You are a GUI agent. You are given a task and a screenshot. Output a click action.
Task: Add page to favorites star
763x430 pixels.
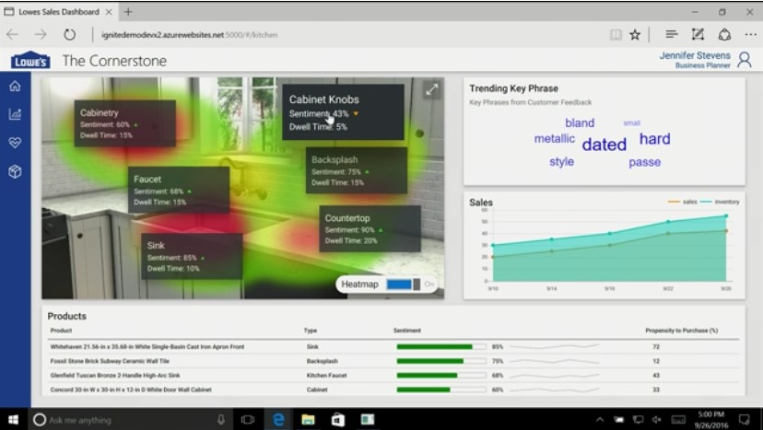point(635,35)
